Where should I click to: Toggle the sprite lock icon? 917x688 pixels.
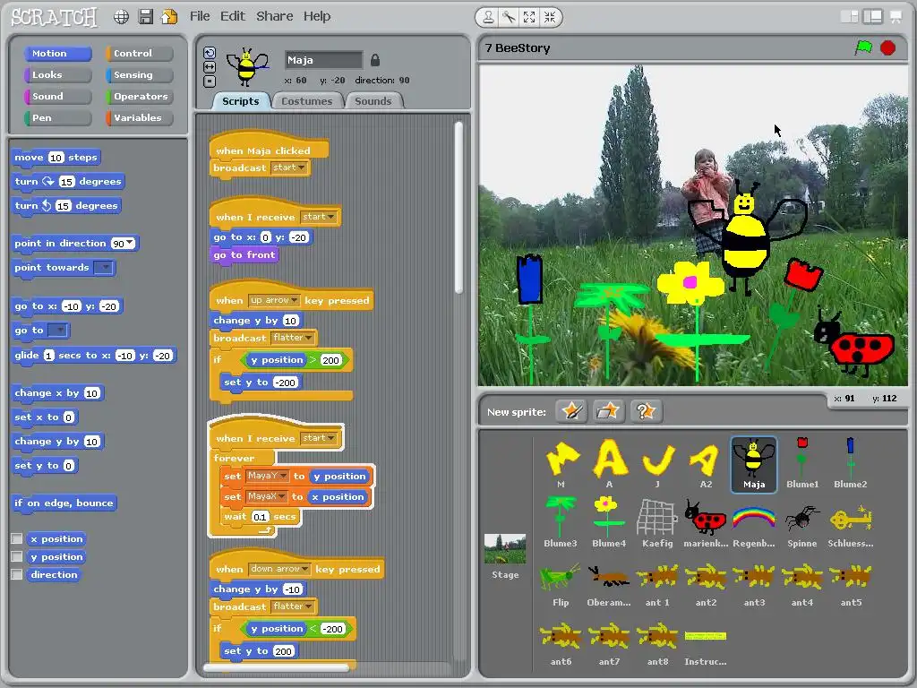[375, 60]
